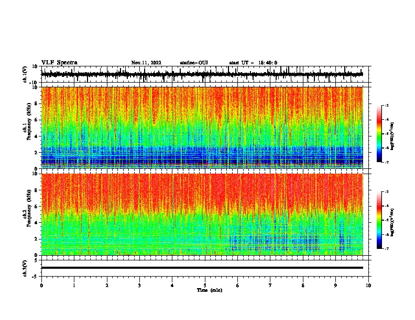
Task: Click the ch.2 spectrogram color scale bar
Action: click(379, 220)
